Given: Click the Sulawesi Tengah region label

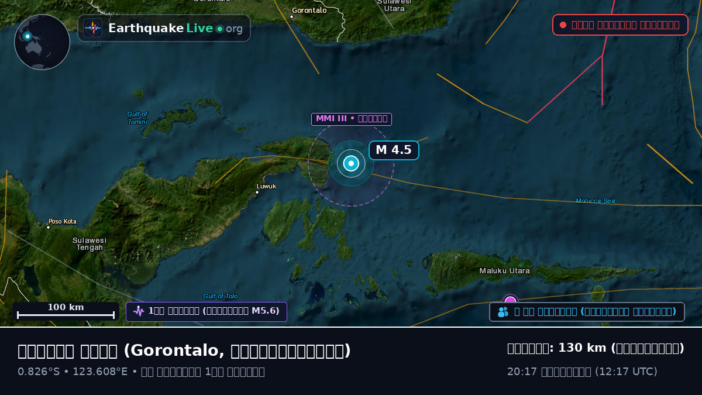Looking at the screenshot, I should pos(90,244).
